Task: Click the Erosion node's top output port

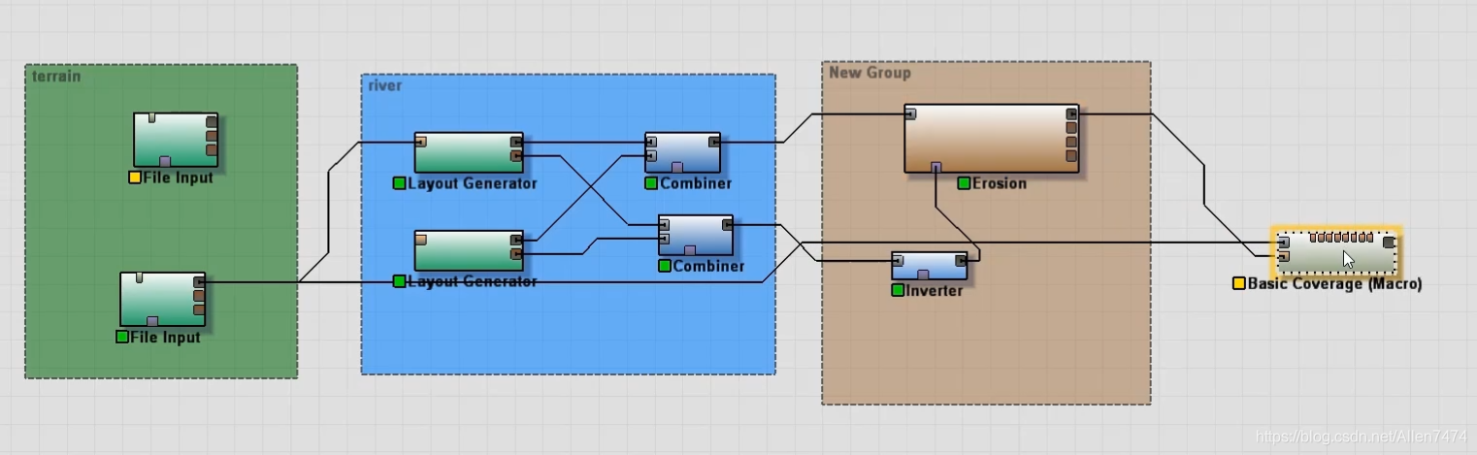Action: click(1072, 114)
